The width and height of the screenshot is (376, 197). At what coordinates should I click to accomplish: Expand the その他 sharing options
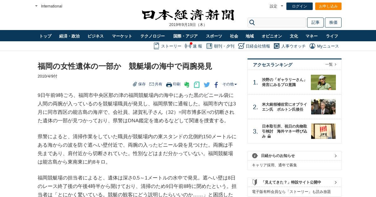(x=230, y=84)
